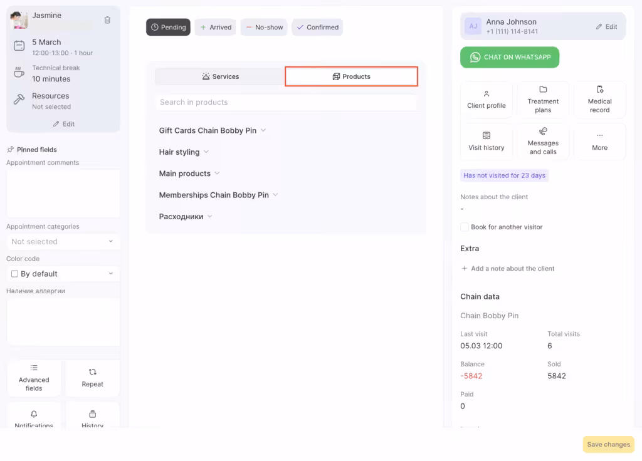Open Appointment categories dropdown
This screenshot has width=642, height=461.
pos(63,242)
